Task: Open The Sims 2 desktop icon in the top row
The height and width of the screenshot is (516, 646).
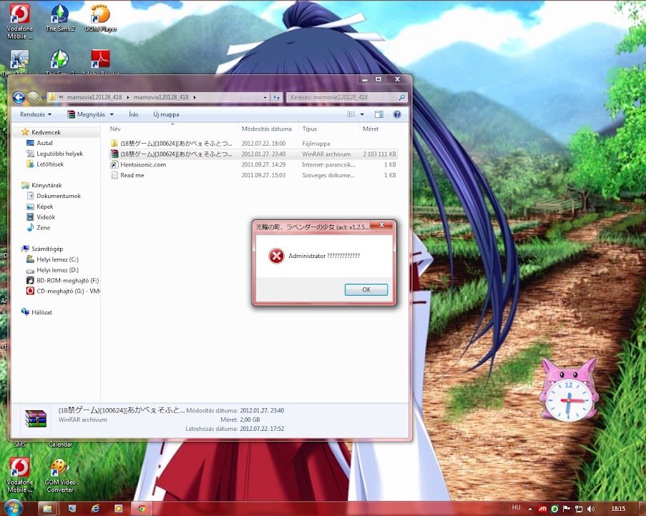Action: (60, 18)
